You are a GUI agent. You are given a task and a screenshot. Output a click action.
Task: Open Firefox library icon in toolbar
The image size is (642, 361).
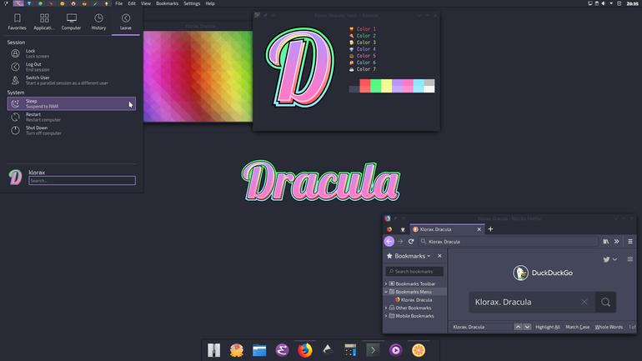tap(606, 242)
